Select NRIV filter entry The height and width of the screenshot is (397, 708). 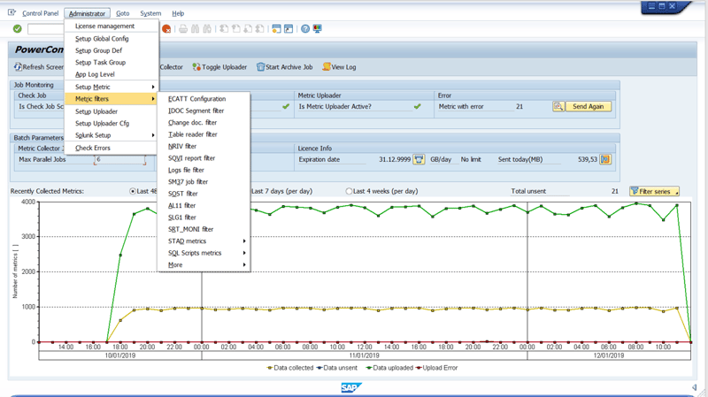pyautogui.click(x=204, y=146)
